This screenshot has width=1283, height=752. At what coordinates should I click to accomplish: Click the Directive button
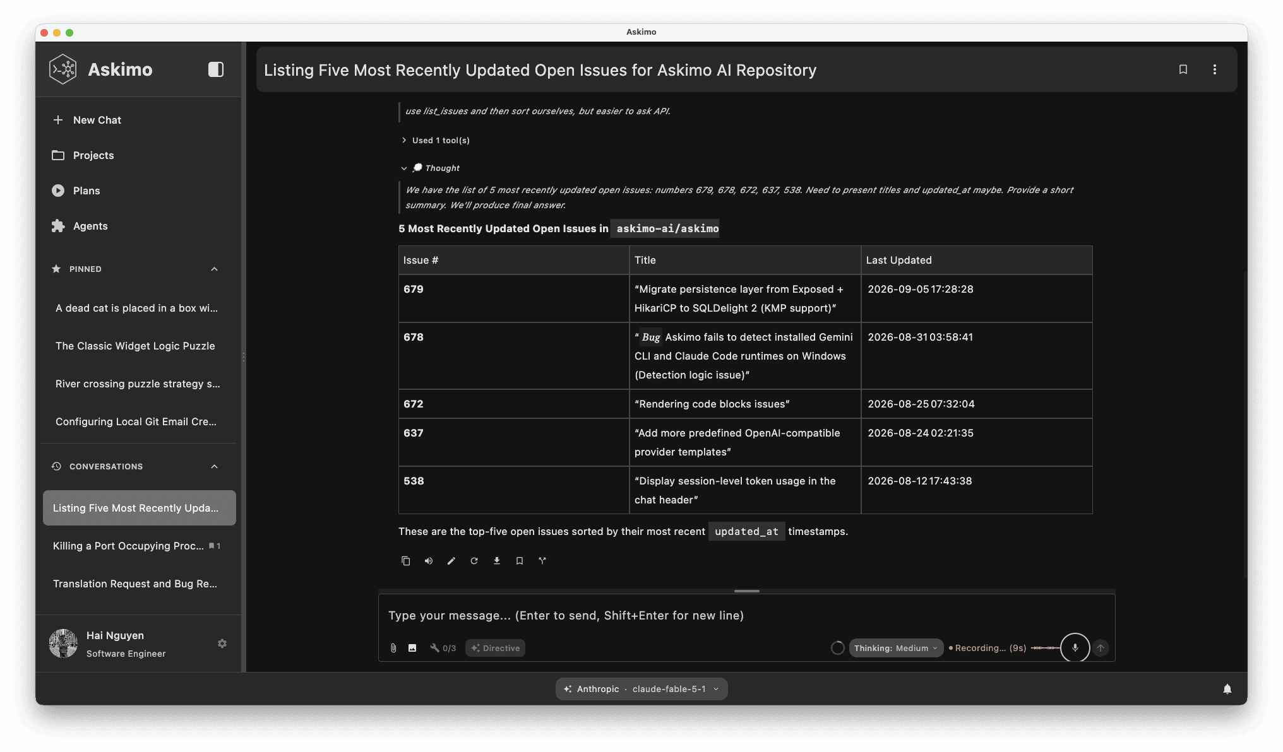495,648
